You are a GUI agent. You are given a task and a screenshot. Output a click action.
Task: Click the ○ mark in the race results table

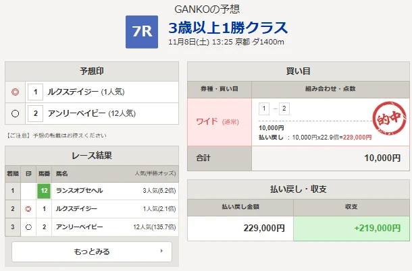point(28,228)
